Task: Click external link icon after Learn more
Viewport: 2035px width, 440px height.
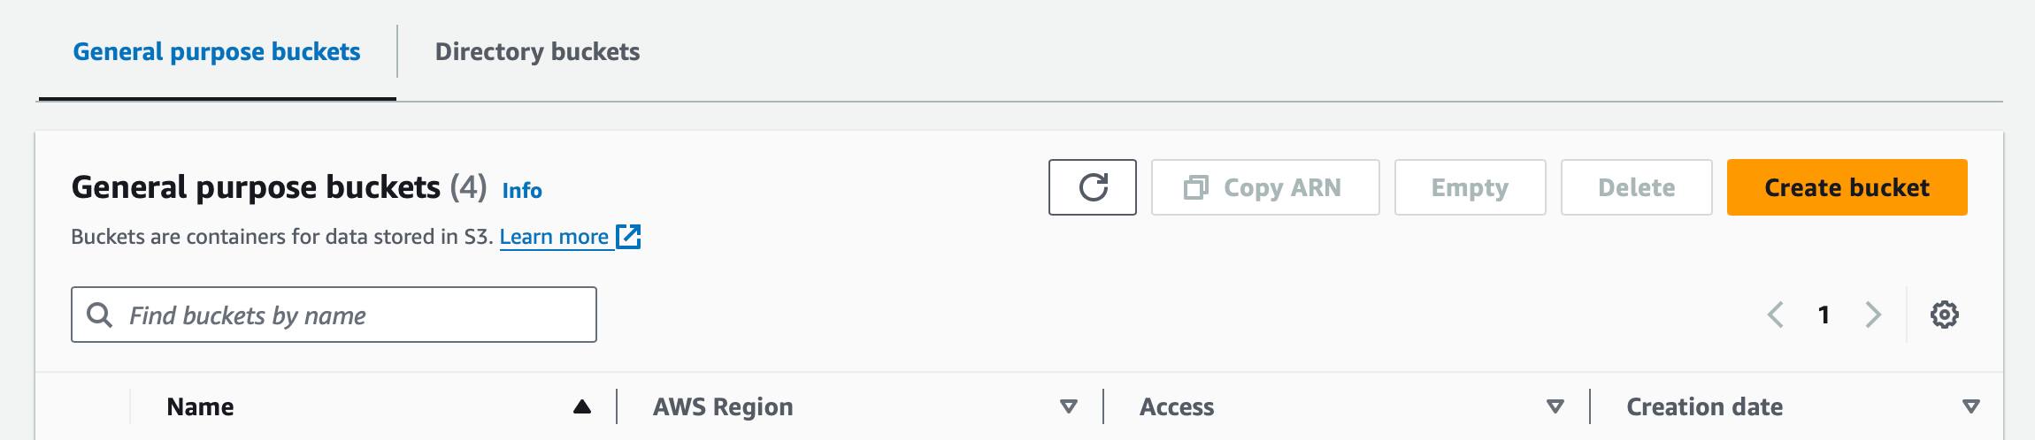Action: click(x=628, y=237)
